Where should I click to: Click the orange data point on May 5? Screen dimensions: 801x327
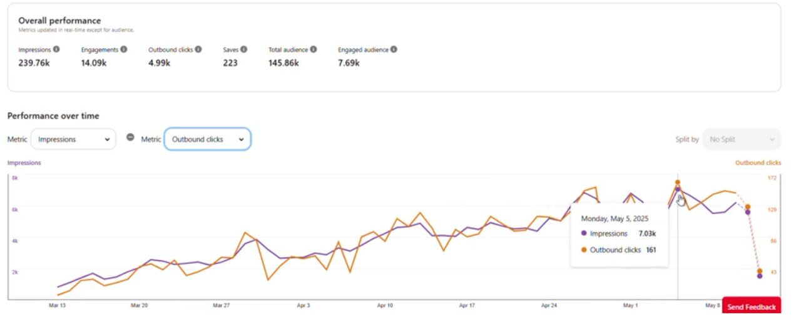[x=677, y=183]
